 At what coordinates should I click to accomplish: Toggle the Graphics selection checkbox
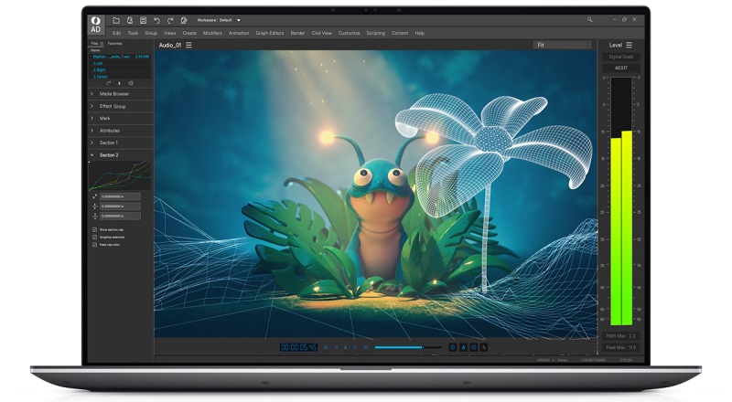95,238
